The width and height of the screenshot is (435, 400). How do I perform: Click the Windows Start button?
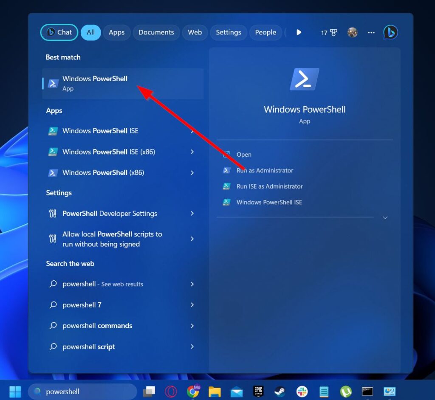tap(15, 392)
